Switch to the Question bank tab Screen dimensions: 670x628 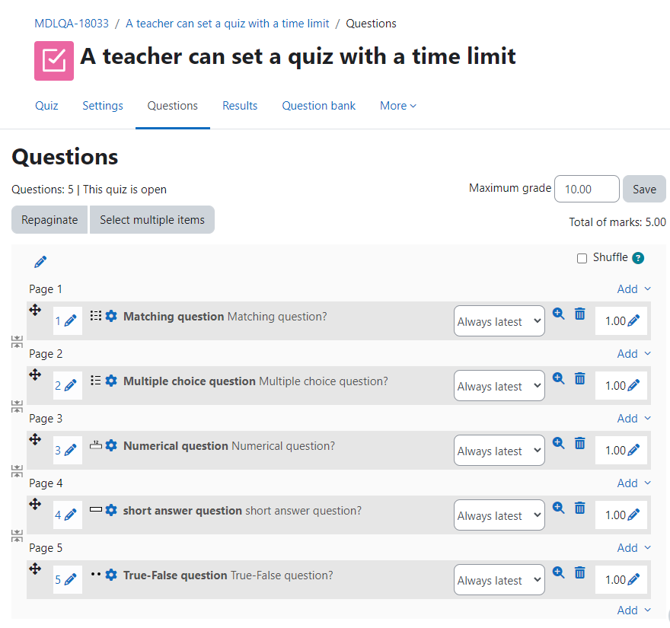pyautogui.click(x=318, y=106)
